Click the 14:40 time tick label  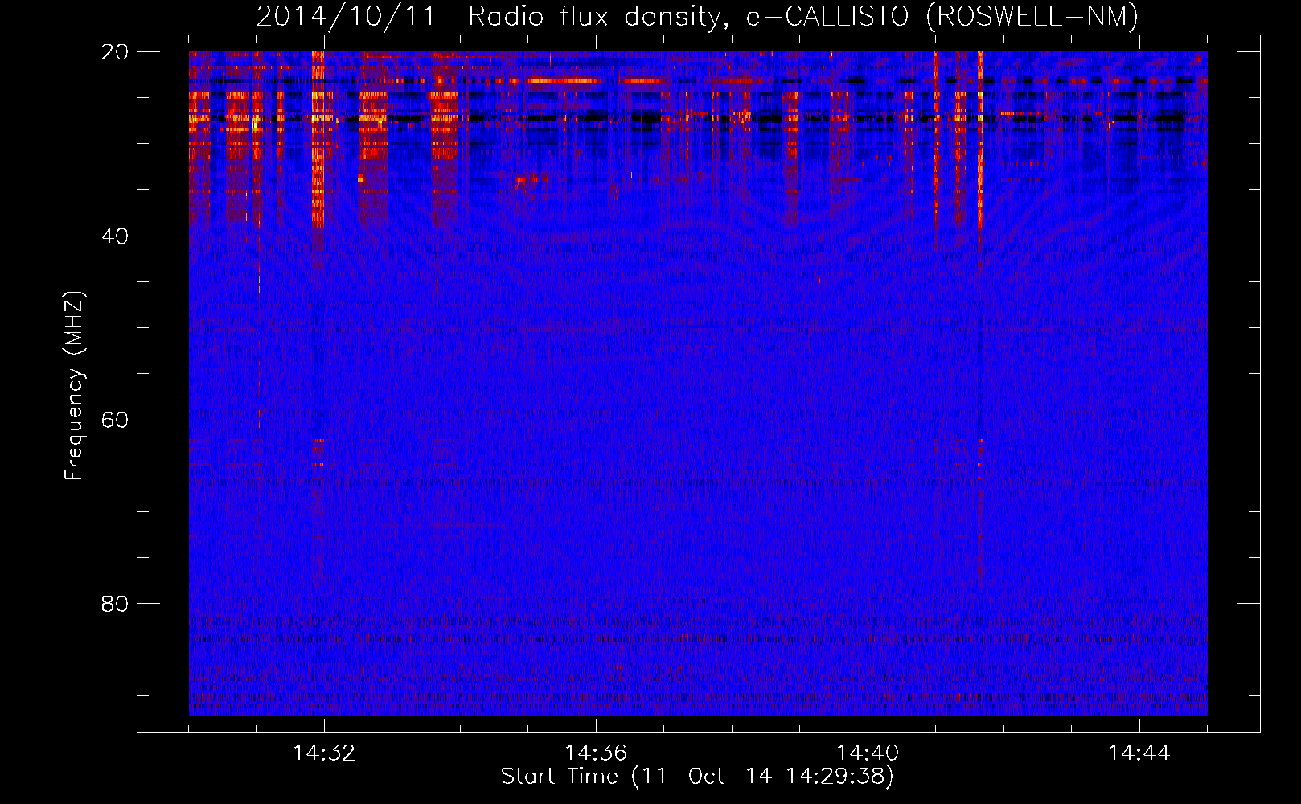coord(868,753)
